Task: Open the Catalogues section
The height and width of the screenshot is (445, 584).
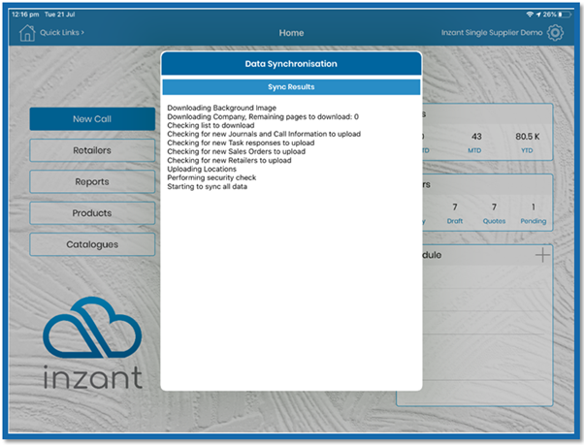Action: tap(92, 244)
